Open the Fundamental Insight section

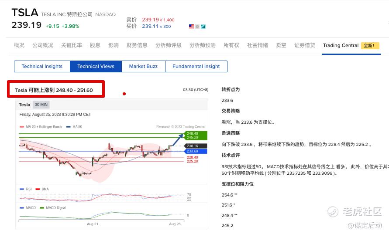point(196,66)
